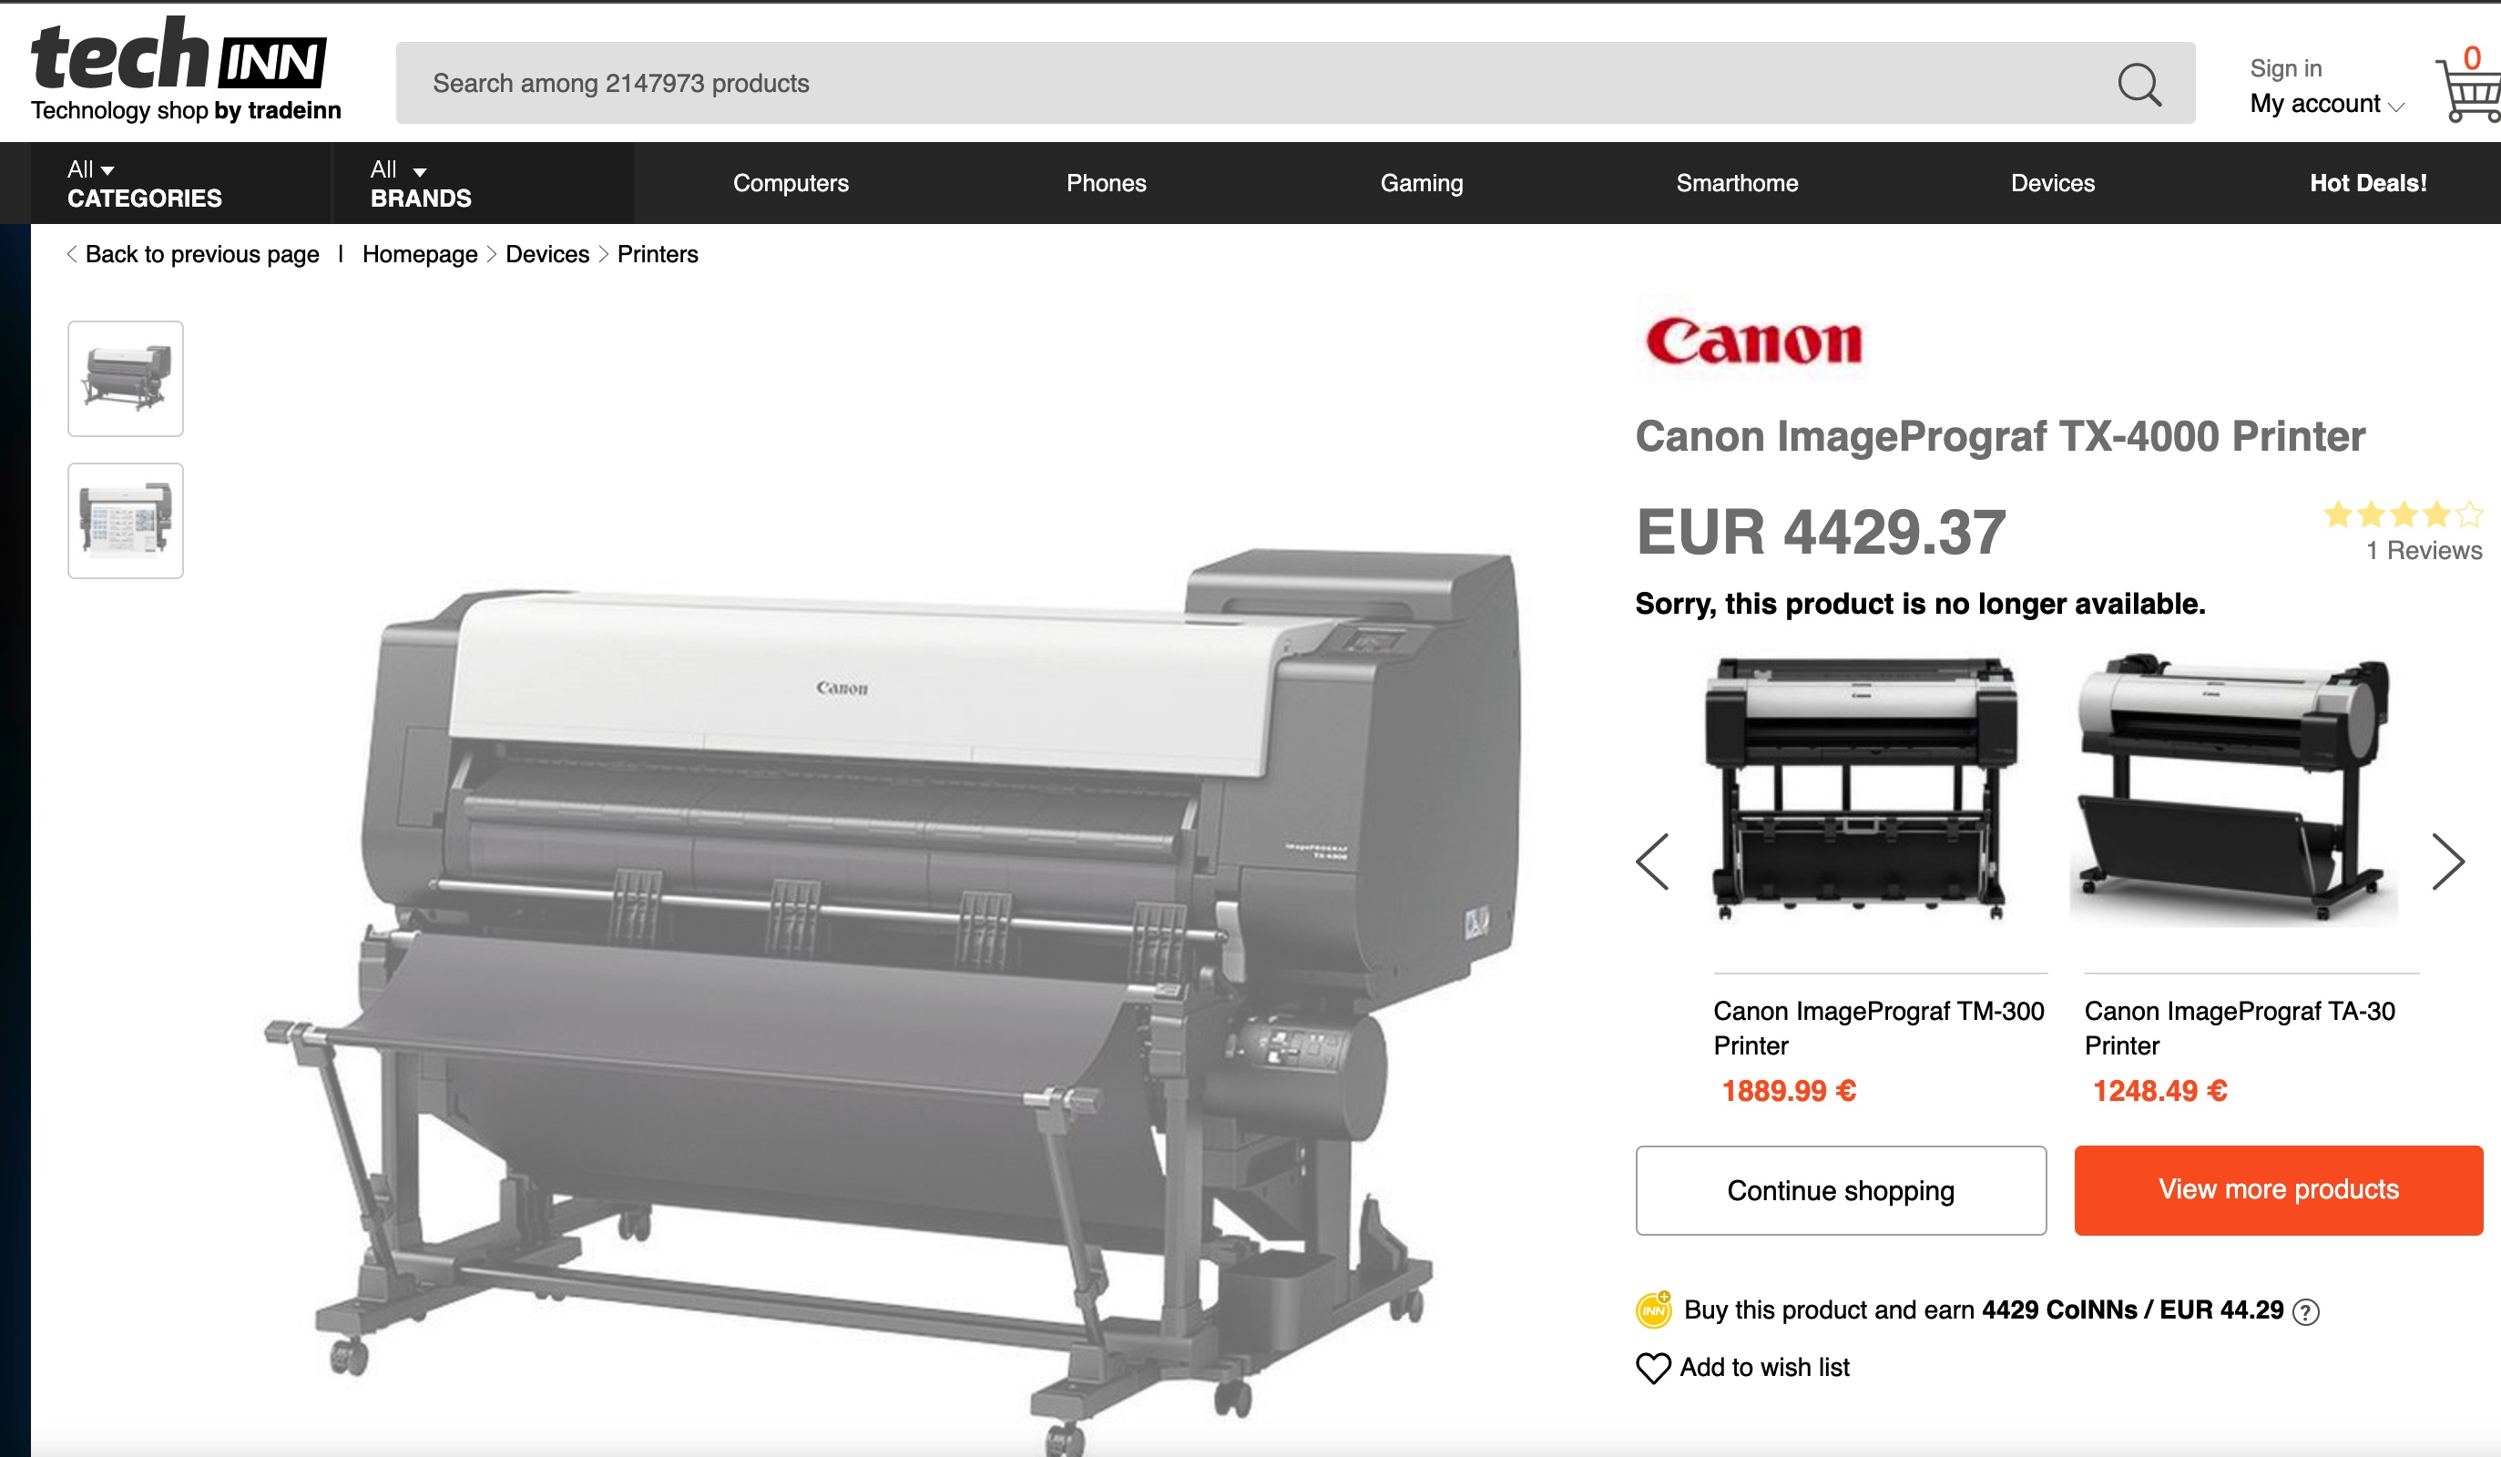Open the Hot Deals! menu
The height and width of the screenshot is (1457, 2501).
pos(2368,183)
